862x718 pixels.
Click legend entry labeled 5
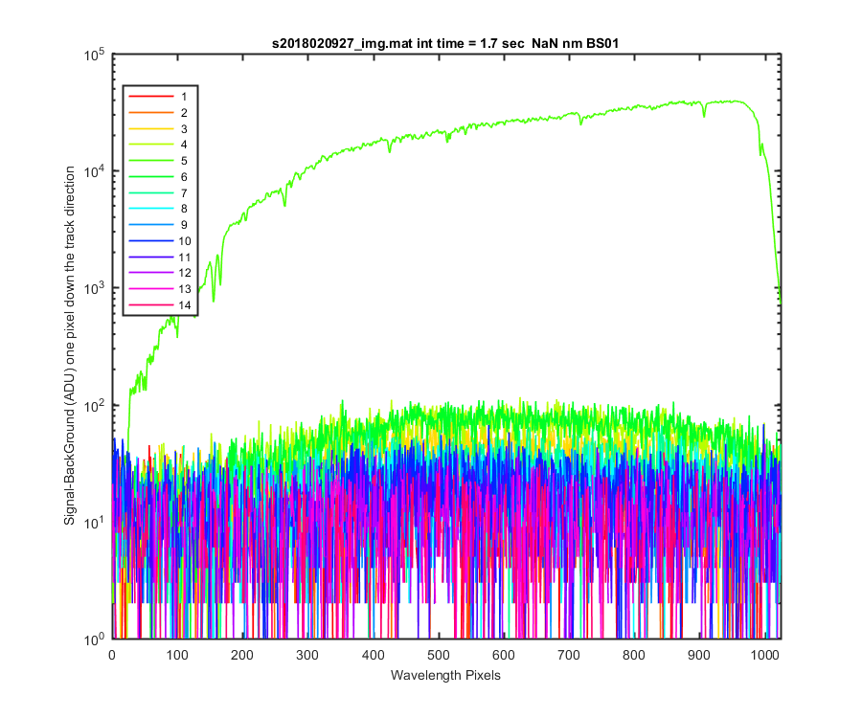click(x=158, y=161)
